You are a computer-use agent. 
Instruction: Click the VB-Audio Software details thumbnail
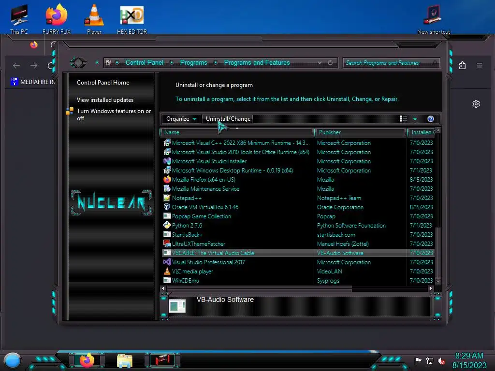tap(177, 306)
